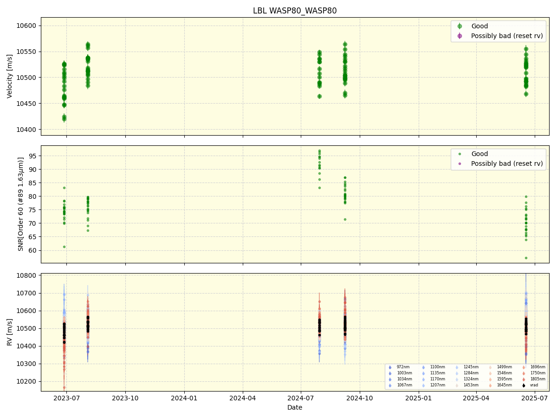Image resolution: width=557 pixels, height=418 pixels.
Task: Click the purple Possibly bad marker in SNR legend
Action: pyautogui.click(x=460, y=163)
